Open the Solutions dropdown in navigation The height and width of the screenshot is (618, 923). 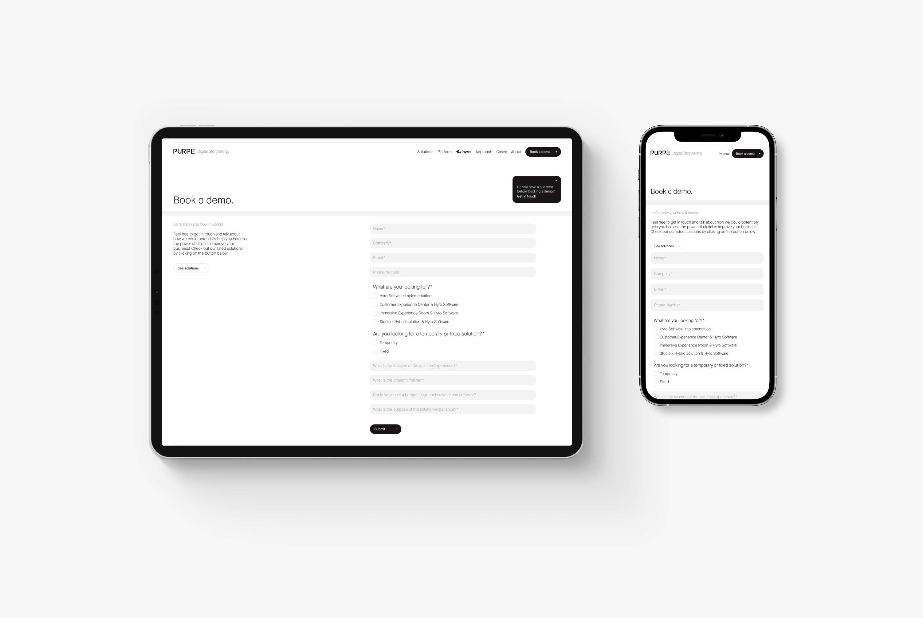click(424, 152)
